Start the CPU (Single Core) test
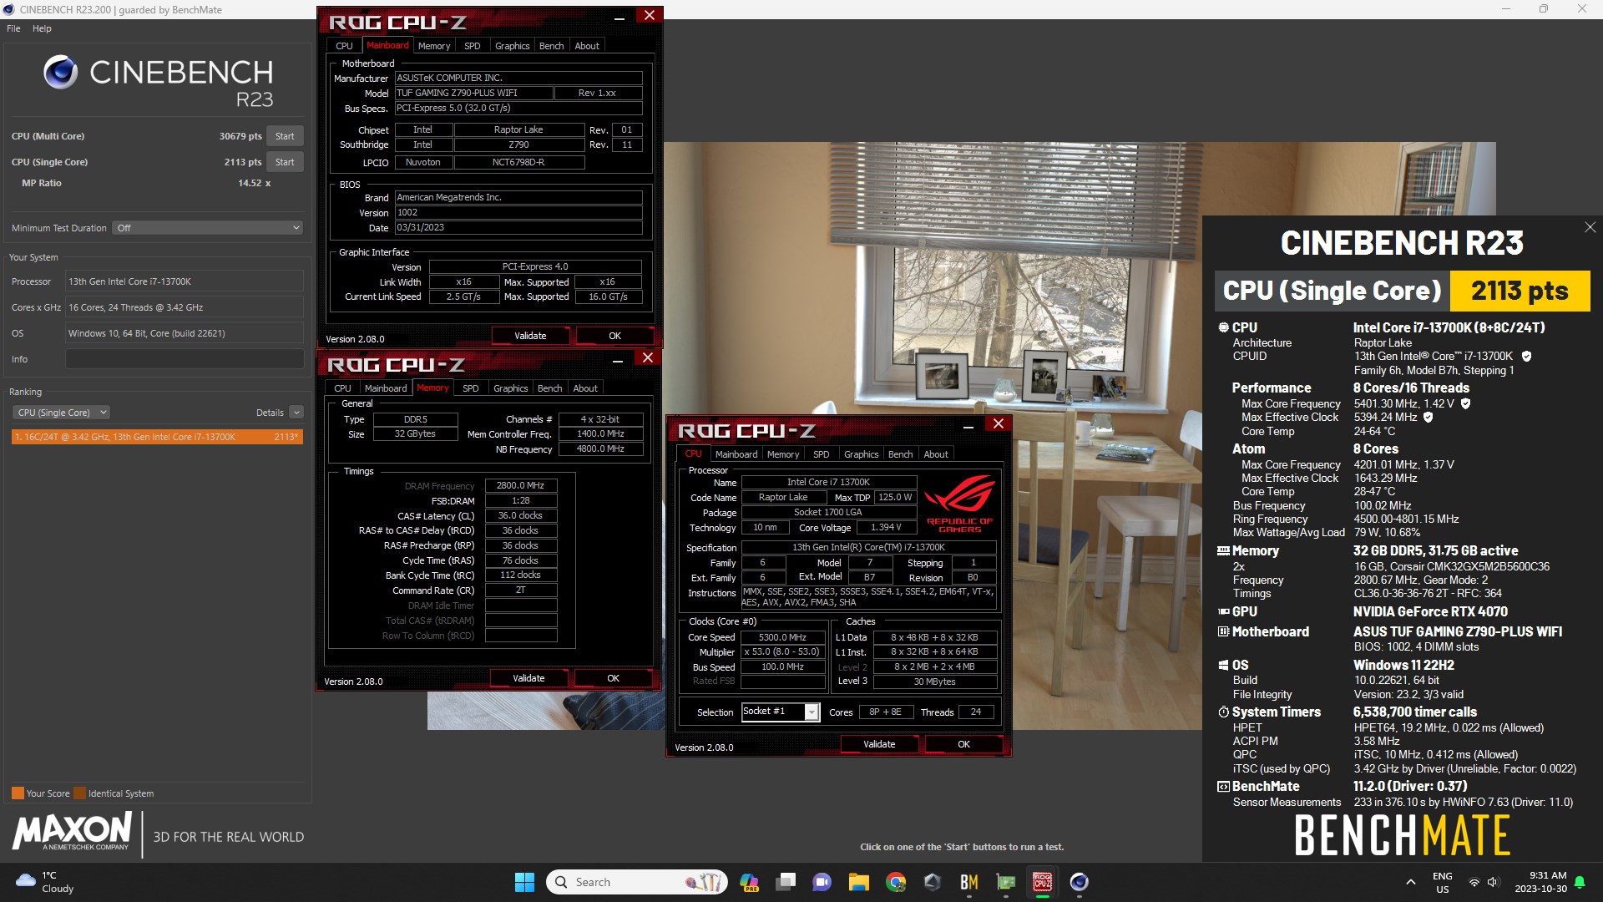This screenshot has height=902, width=1603. (285, 162)
